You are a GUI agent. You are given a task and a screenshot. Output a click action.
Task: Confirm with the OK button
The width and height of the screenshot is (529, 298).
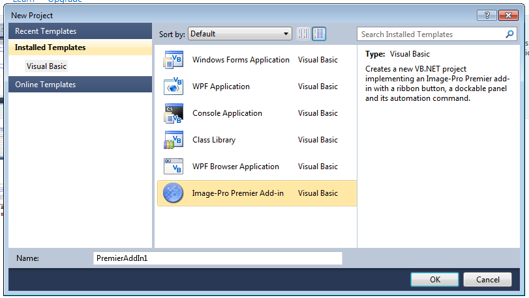point(434,280)
